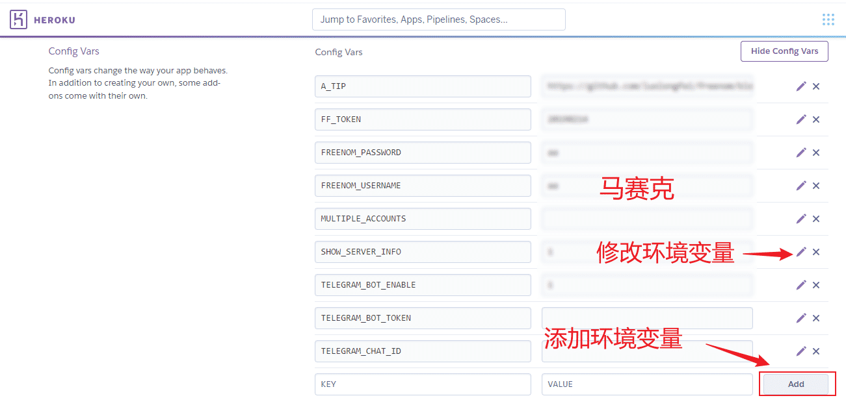Click Hide Config Vars
This screenshot has width=846, height=398.
(784, 51)
